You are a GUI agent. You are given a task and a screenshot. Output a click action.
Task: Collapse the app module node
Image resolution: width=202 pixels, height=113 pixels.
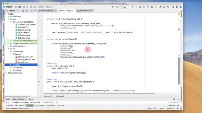[6, 14]
